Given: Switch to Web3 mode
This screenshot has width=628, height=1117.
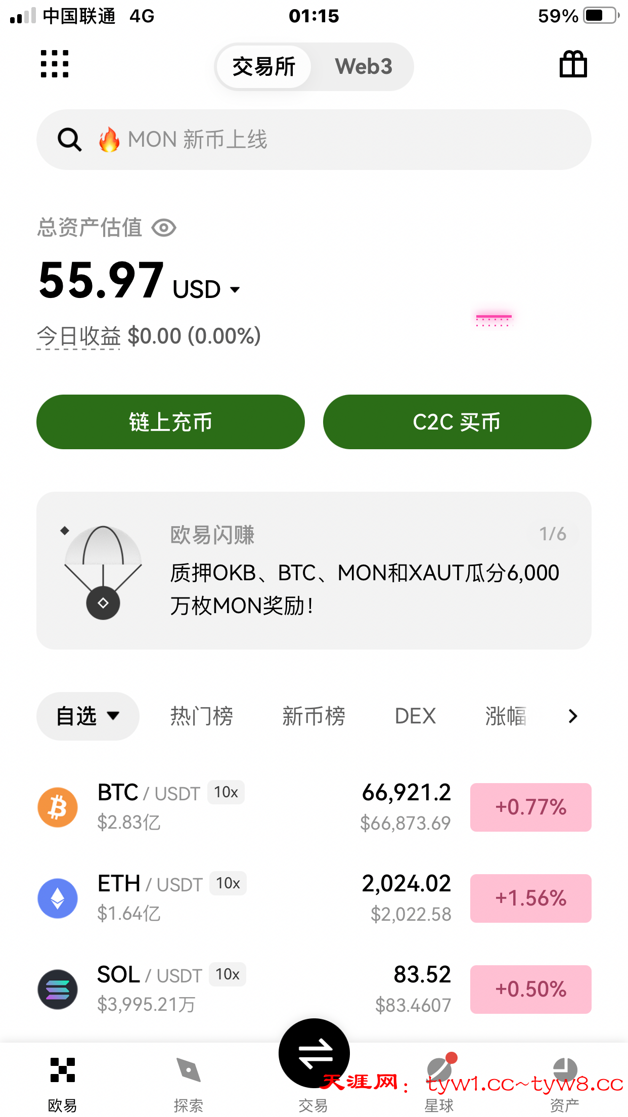Looking at the screenshot, I should click(x=364, y=67).
